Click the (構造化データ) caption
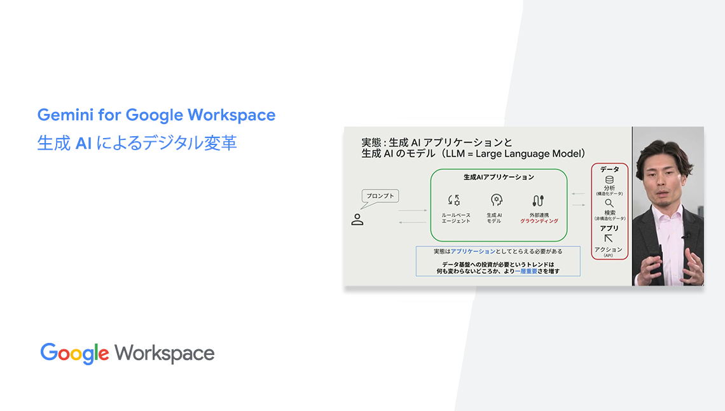 609,193
